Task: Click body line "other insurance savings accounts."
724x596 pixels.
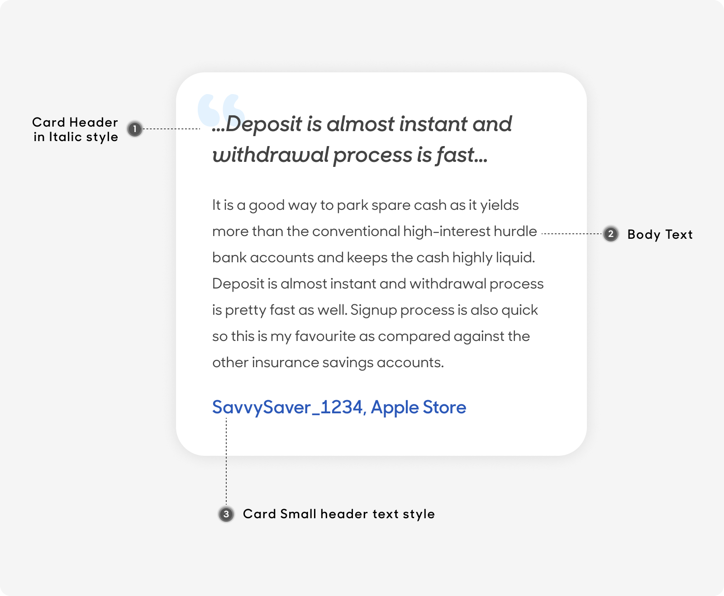Action: (328, 363)
